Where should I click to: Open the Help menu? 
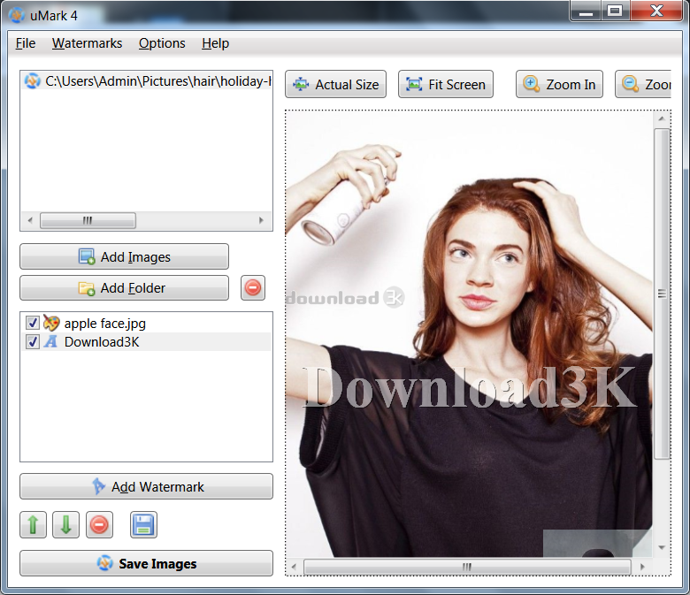(x=215, y=43)
